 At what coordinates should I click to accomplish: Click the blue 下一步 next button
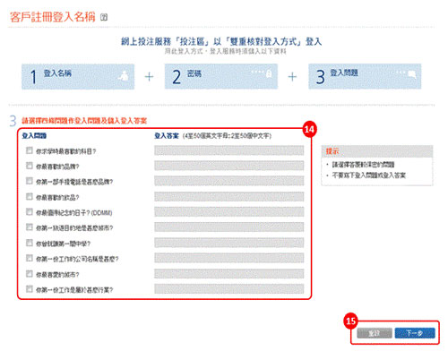tap(415, 333)
